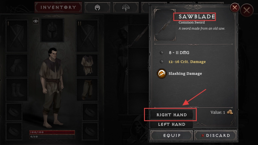Click the red health bar
258x145 pixels.
52,132
